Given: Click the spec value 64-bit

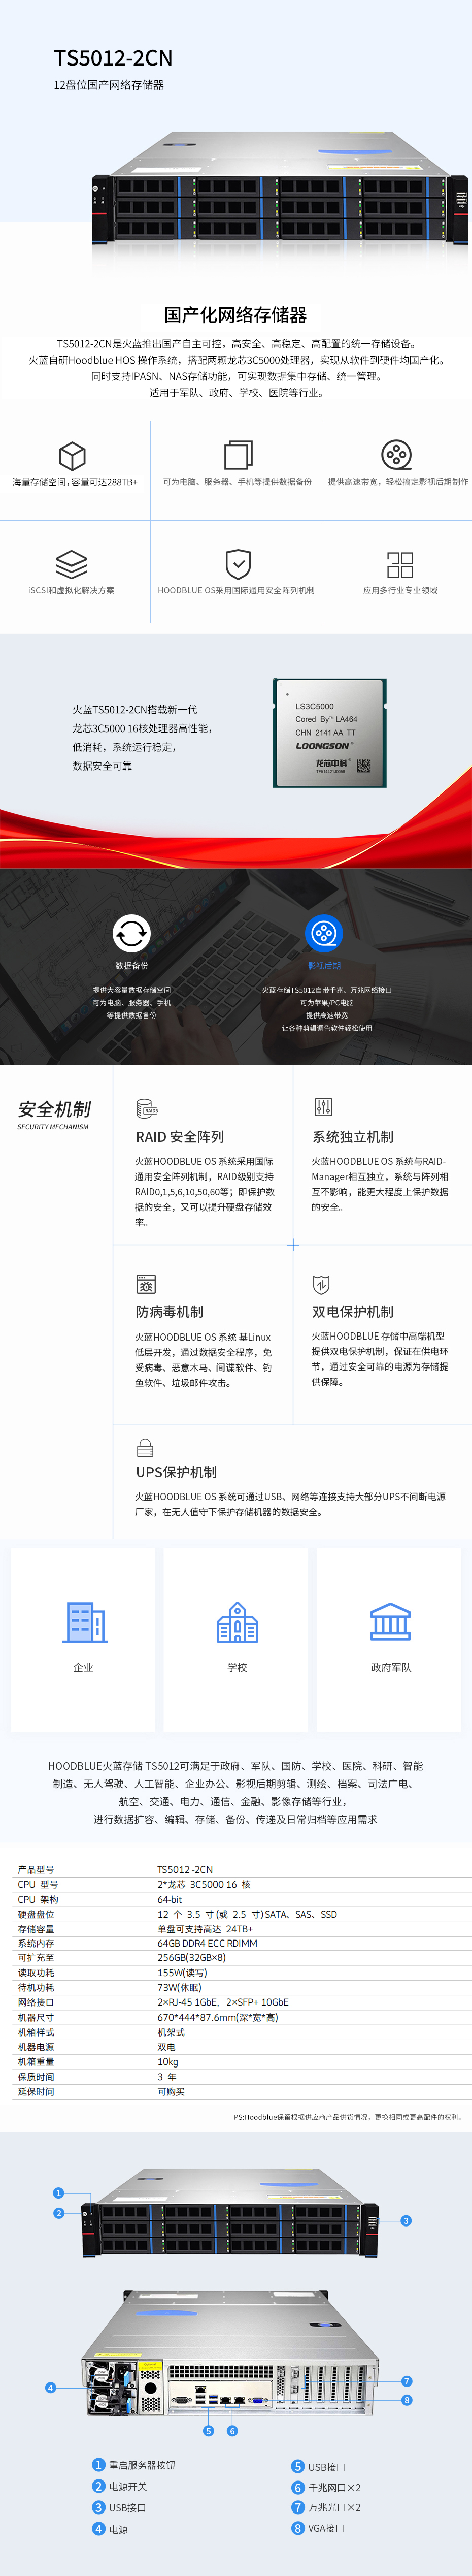Looking at the screenshot, I should pyautogui.click(x=170, y=1899).
